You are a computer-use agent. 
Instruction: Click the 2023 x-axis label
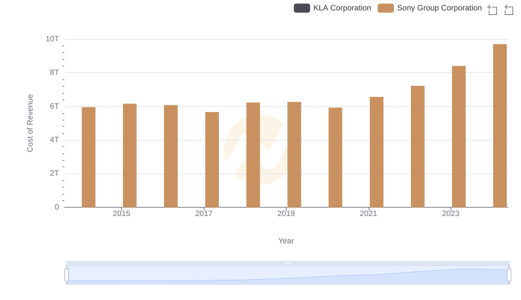click(x=451, y=213)
